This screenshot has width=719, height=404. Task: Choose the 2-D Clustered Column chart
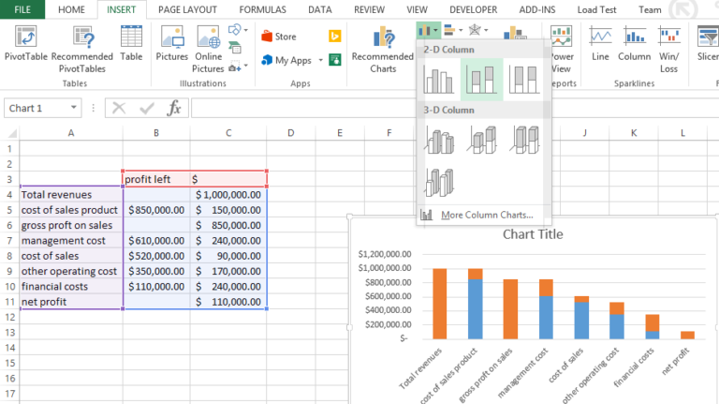click(x=439, y=81)
